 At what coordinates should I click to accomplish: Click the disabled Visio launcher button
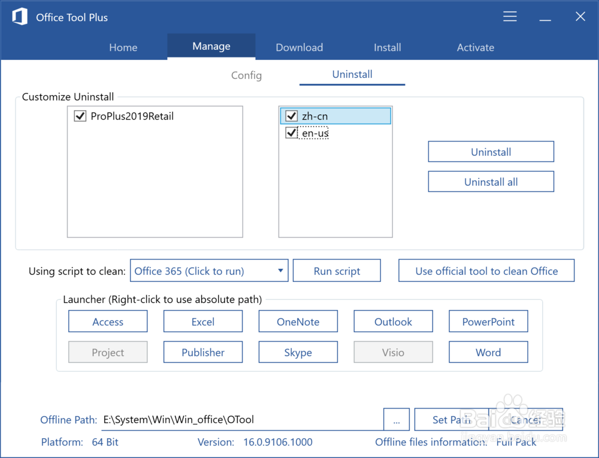(393, 352)
